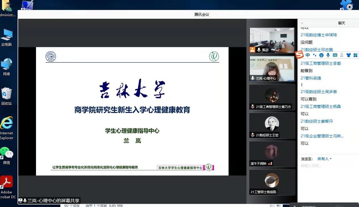Open the Sogou soft keyboard icon
Screen dimensions: 359x207
point(335,55)
